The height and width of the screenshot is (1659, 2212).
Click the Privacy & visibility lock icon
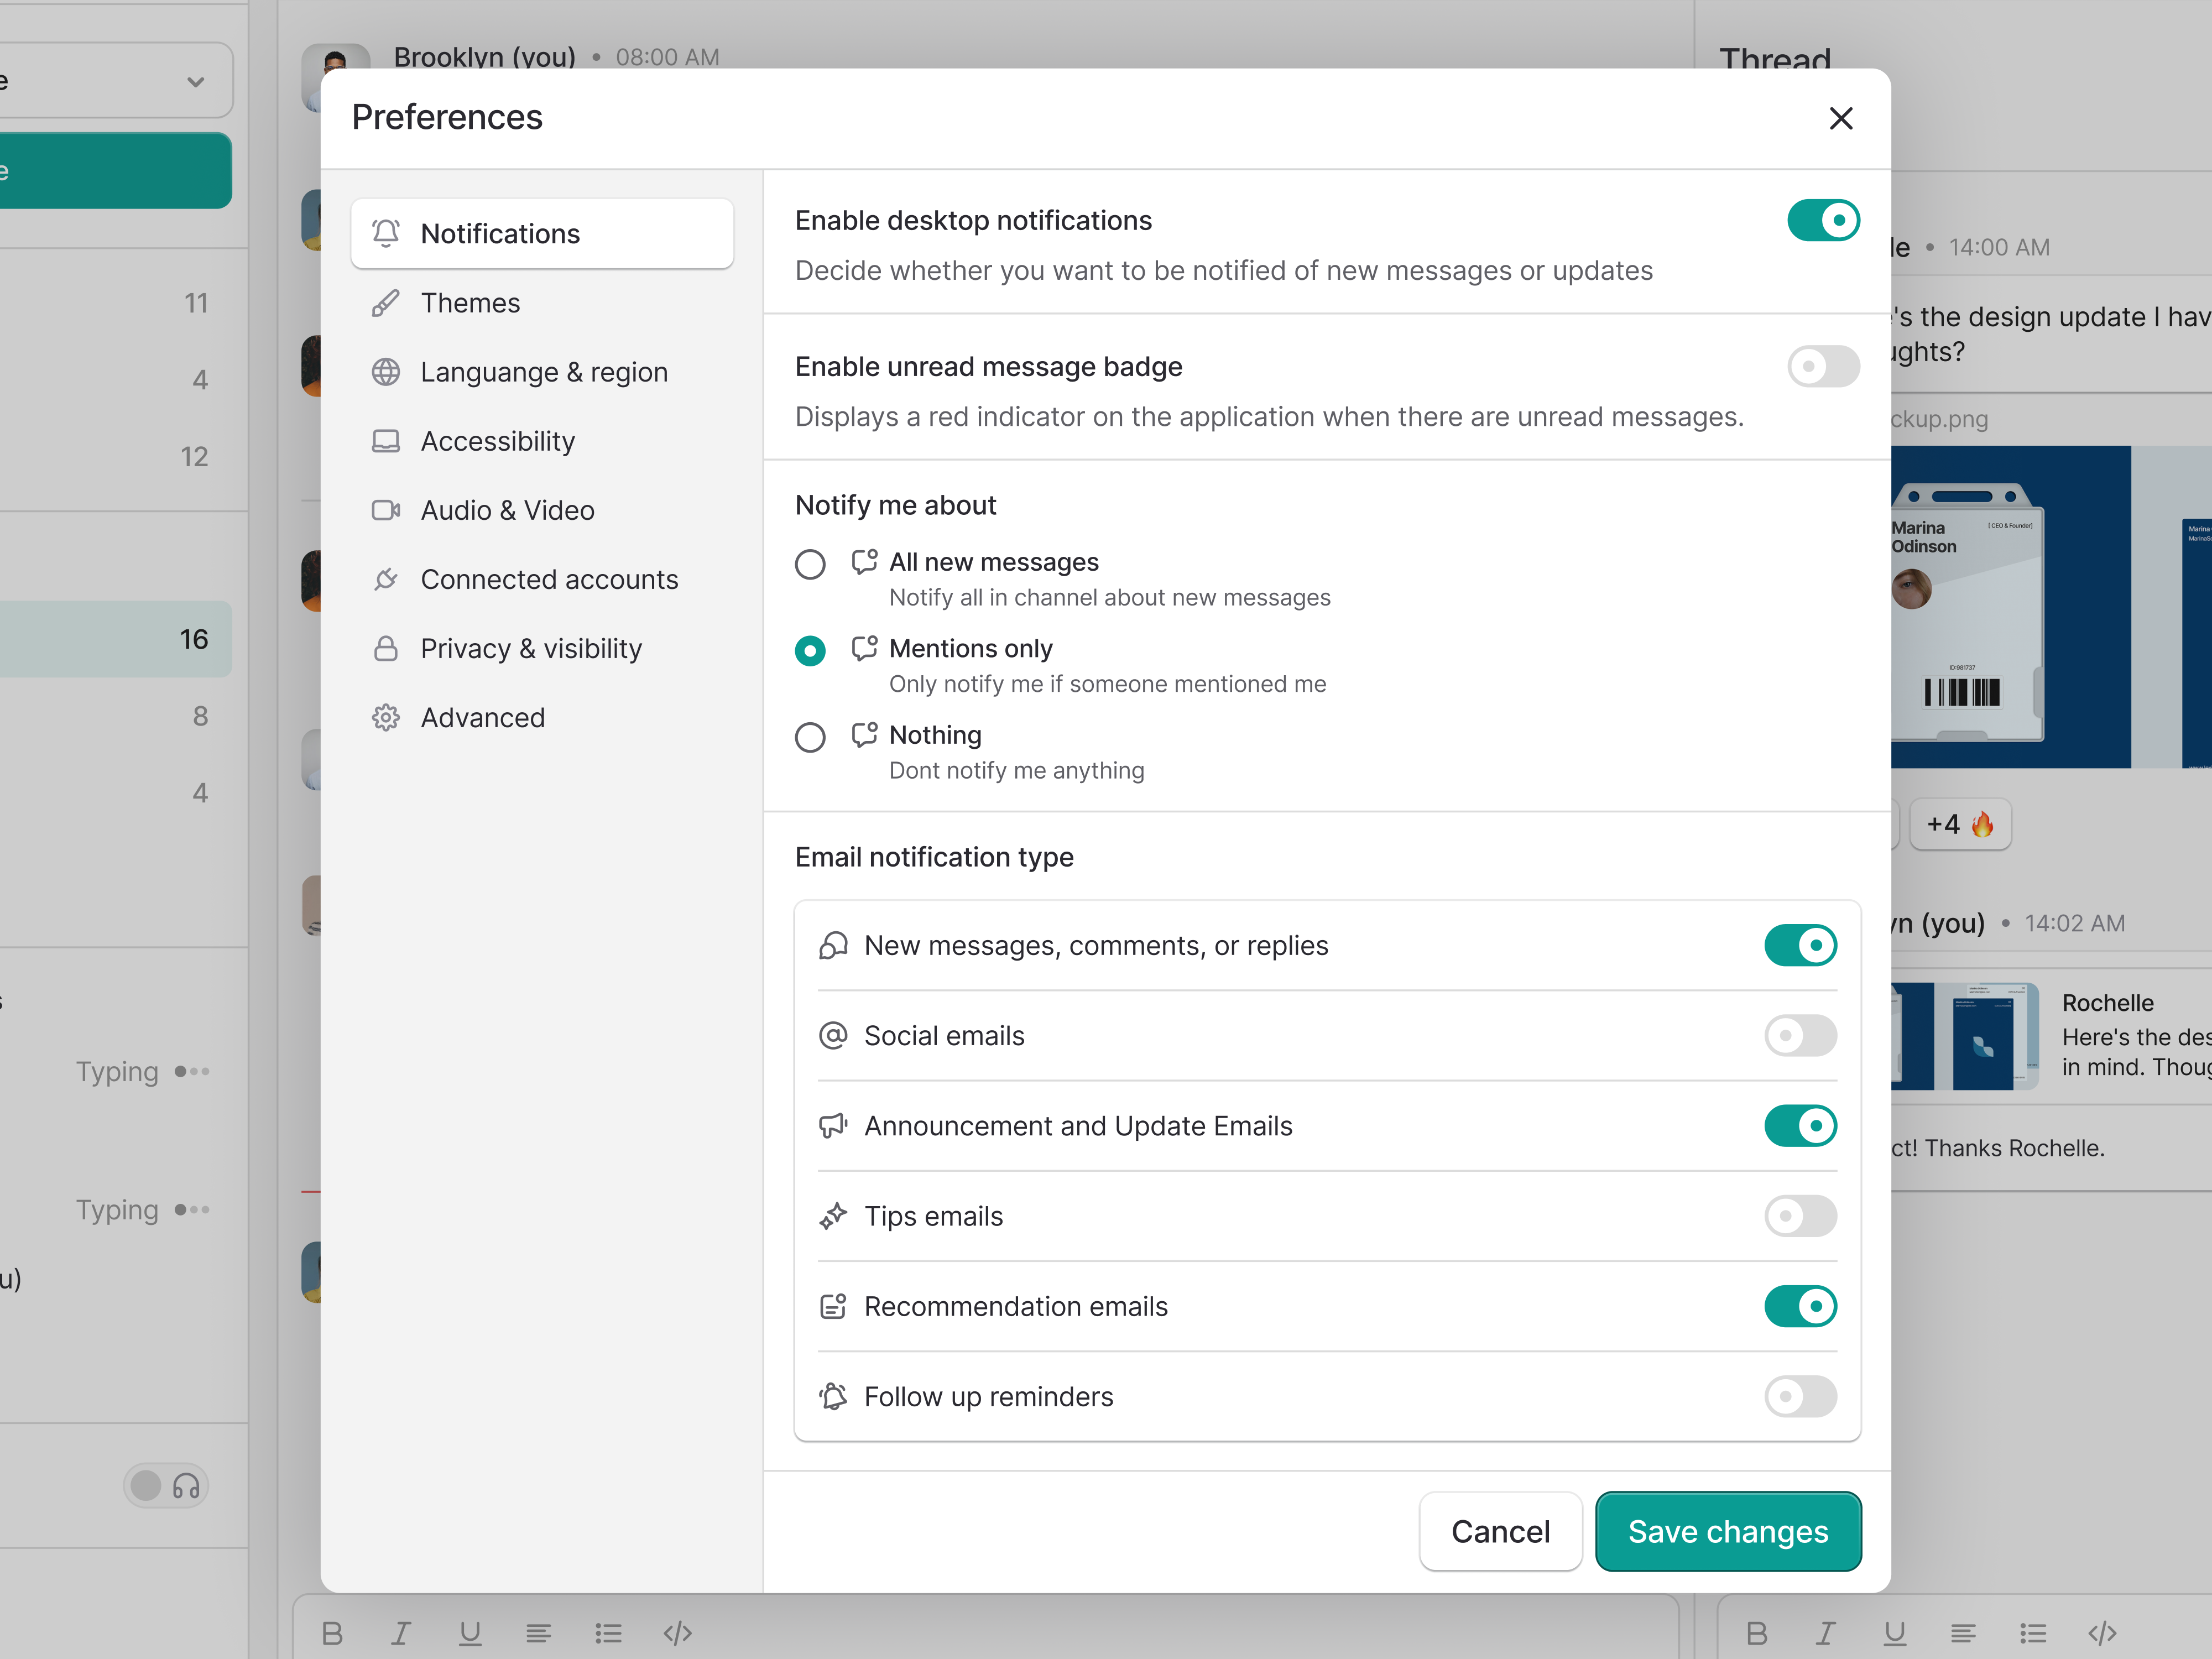click(x=386, y=648)
